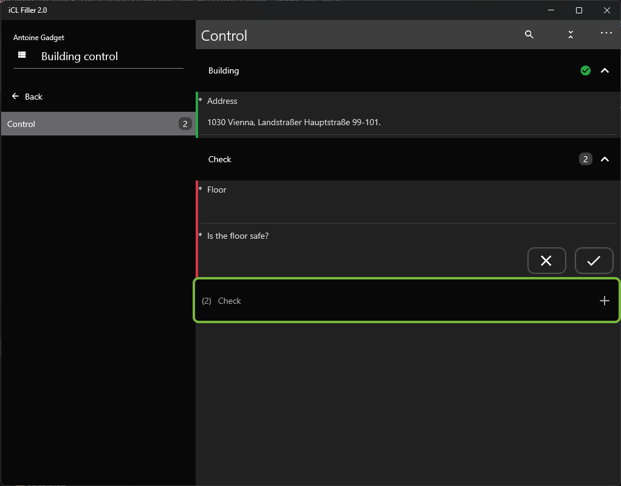Select the Control item in sidebar

pyautogui.click(x=98, y=124)
